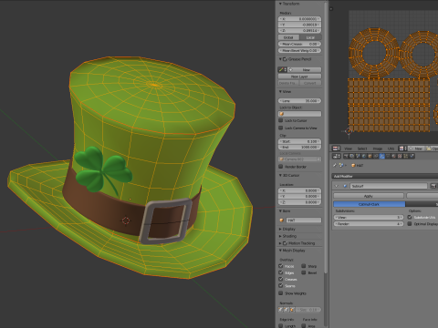Open the Render Layers properties tab icon
This screenshot has height=328, width=438.
point(351,156)
